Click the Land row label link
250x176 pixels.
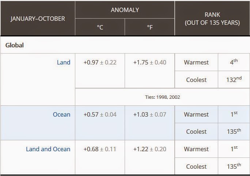coord(63,62)
